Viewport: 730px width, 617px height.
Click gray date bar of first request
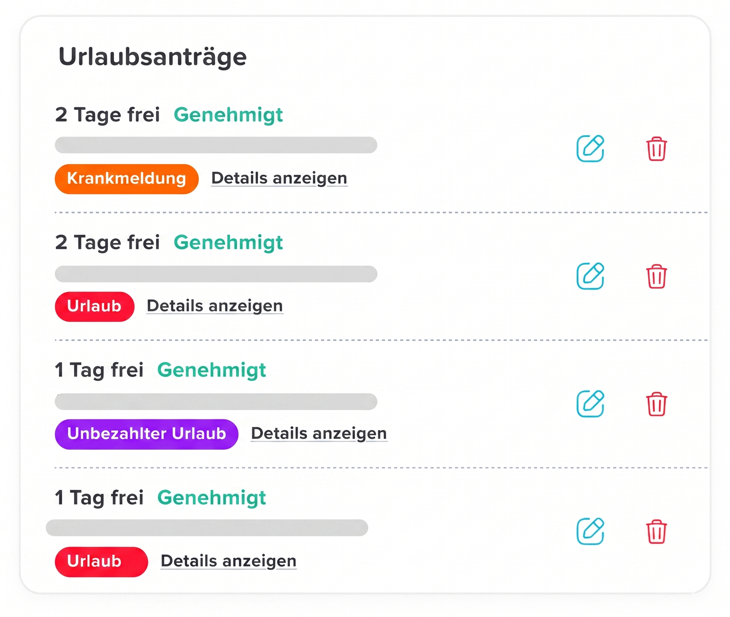tap(216, 145)
